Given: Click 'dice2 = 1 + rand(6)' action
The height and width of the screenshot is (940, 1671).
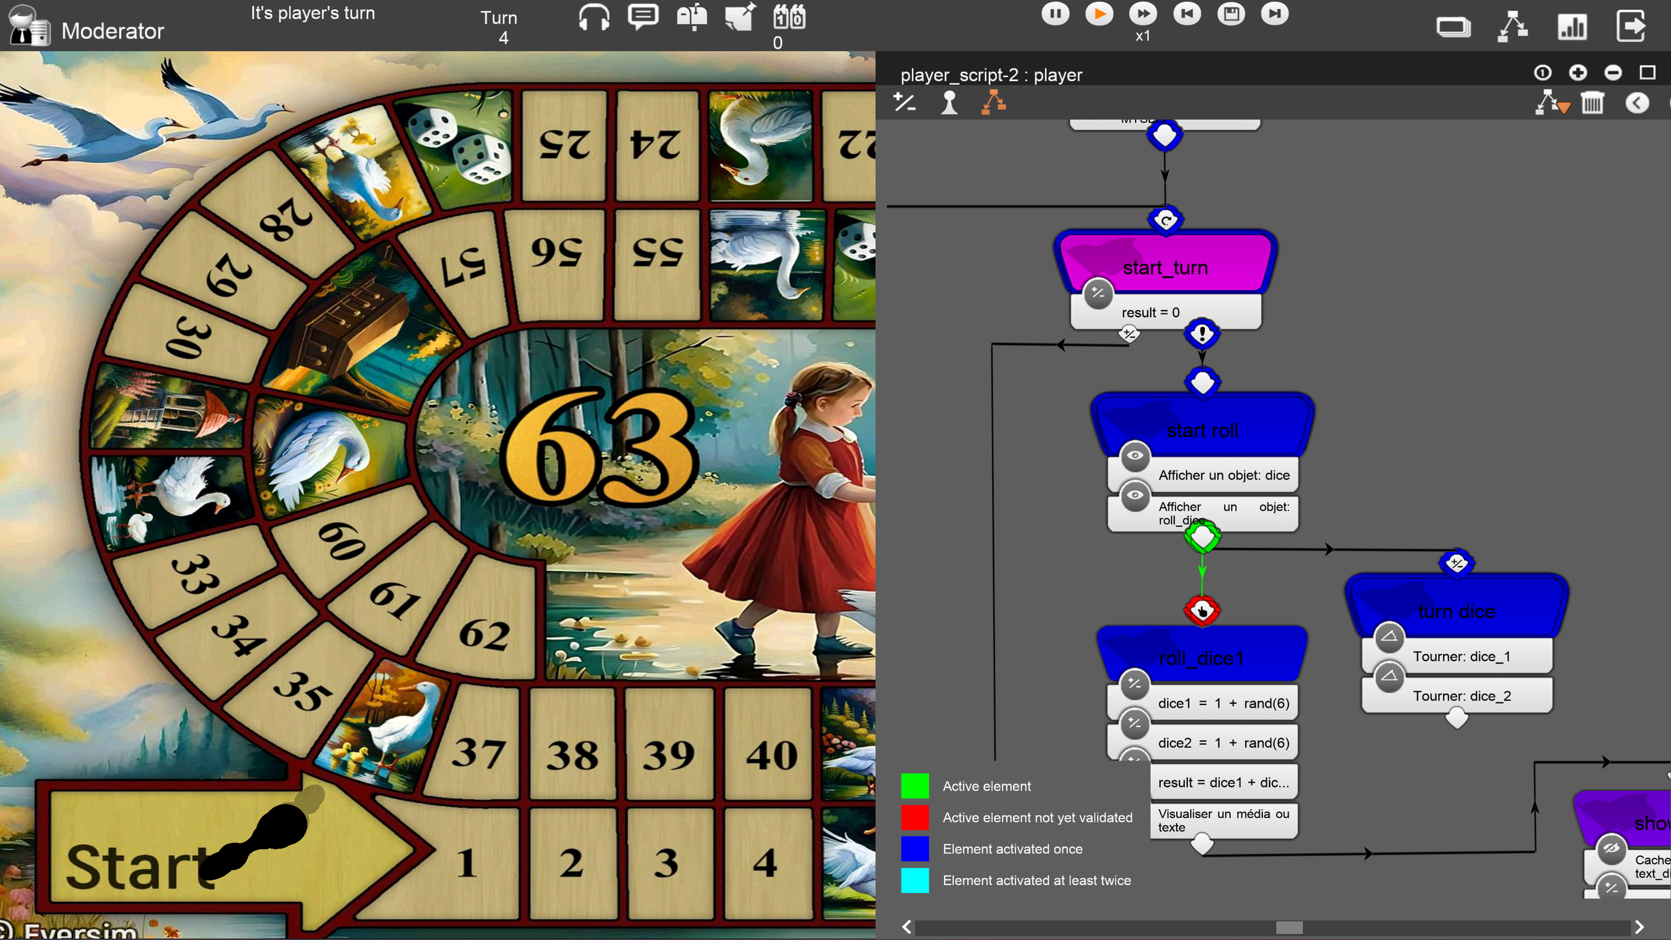Looking at the screenshot, I should (x=1203, y=743).
